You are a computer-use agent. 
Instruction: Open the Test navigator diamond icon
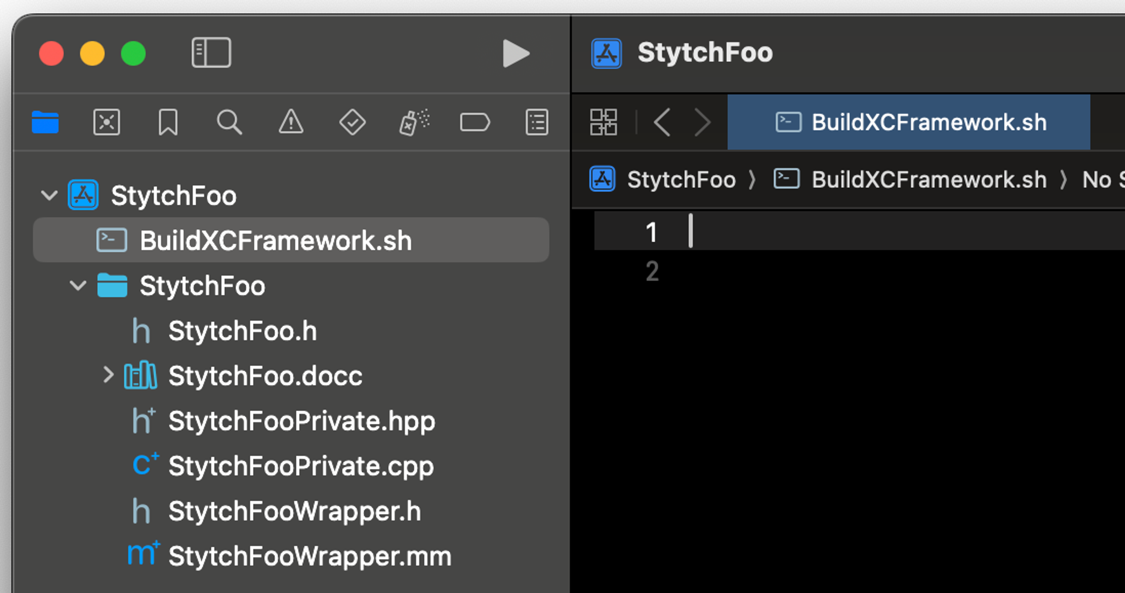[x=352, y=122]
